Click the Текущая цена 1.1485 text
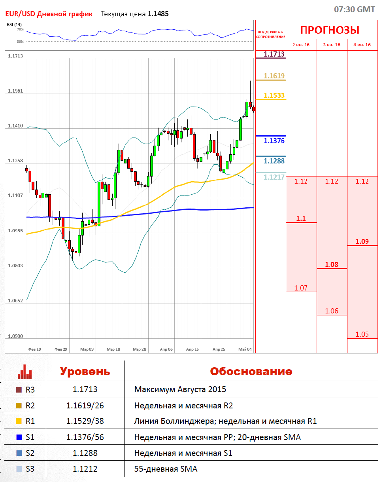 pos(135,14)
